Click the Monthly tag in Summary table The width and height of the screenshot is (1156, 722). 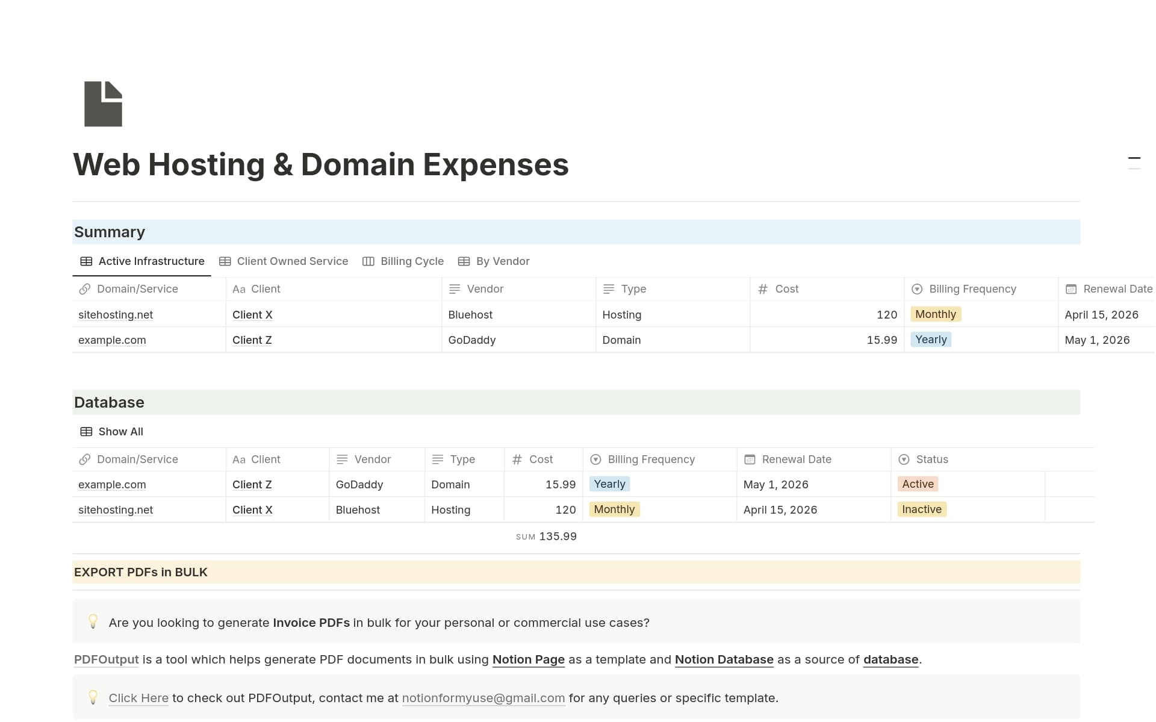coord(936,314)
